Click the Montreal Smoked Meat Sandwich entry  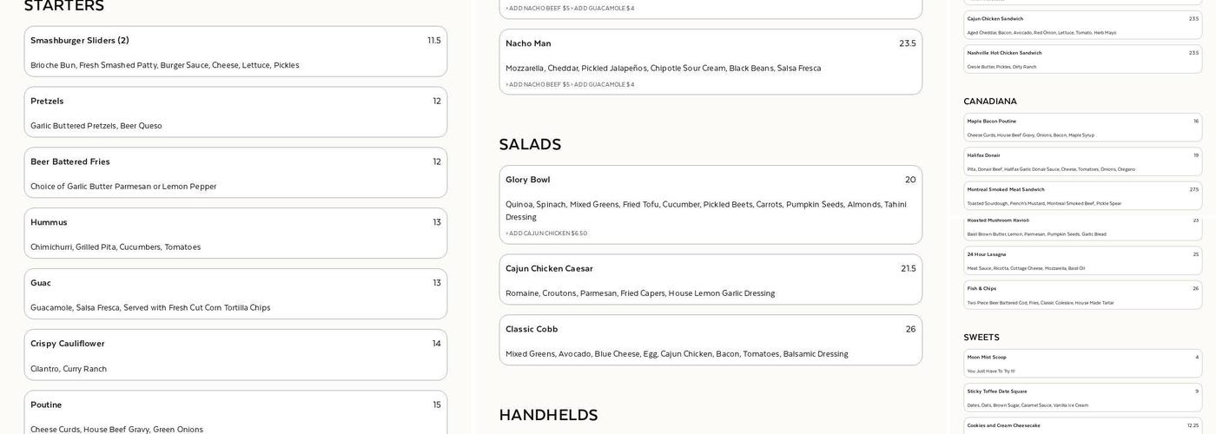[1083, 195]
